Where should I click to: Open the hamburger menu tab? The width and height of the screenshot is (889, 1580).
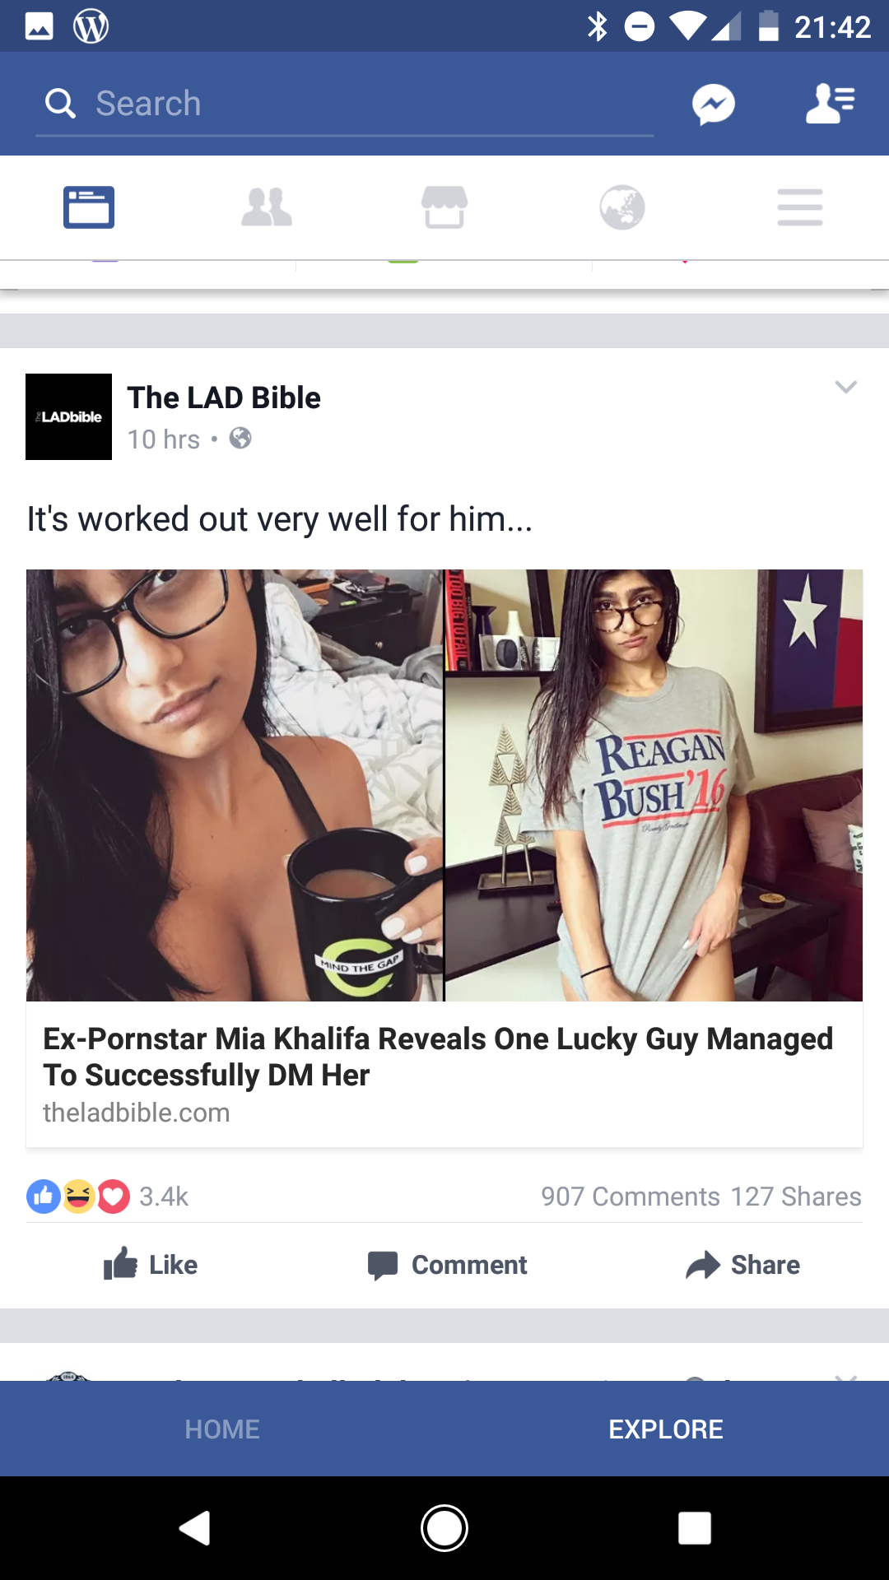click(x=800, y=207)
